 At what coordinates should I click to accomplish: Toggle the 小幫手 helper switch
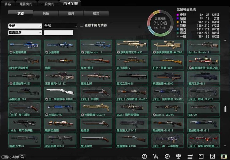click(x=5, y=157)
